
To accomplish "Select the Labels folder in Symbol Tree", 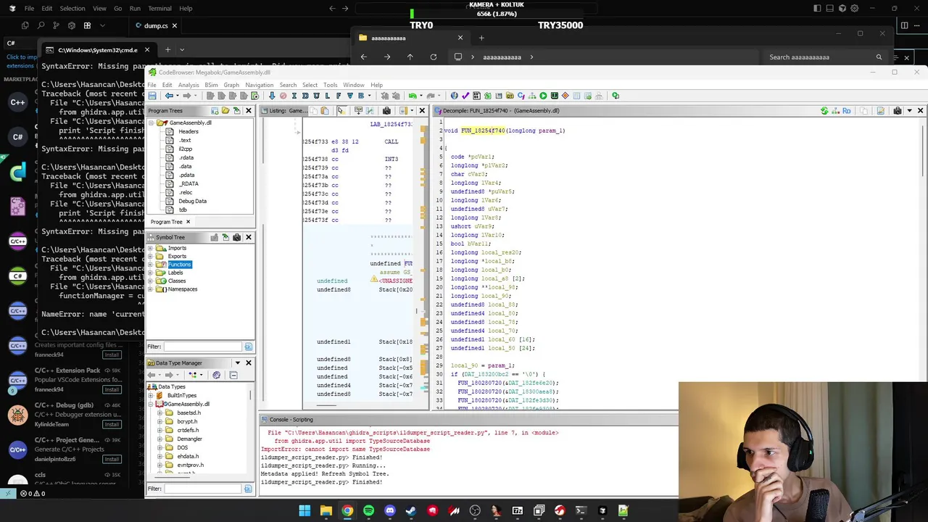I will 175,273.
